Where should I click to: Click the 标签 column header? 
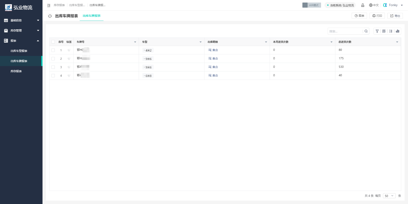pos(69,42)
